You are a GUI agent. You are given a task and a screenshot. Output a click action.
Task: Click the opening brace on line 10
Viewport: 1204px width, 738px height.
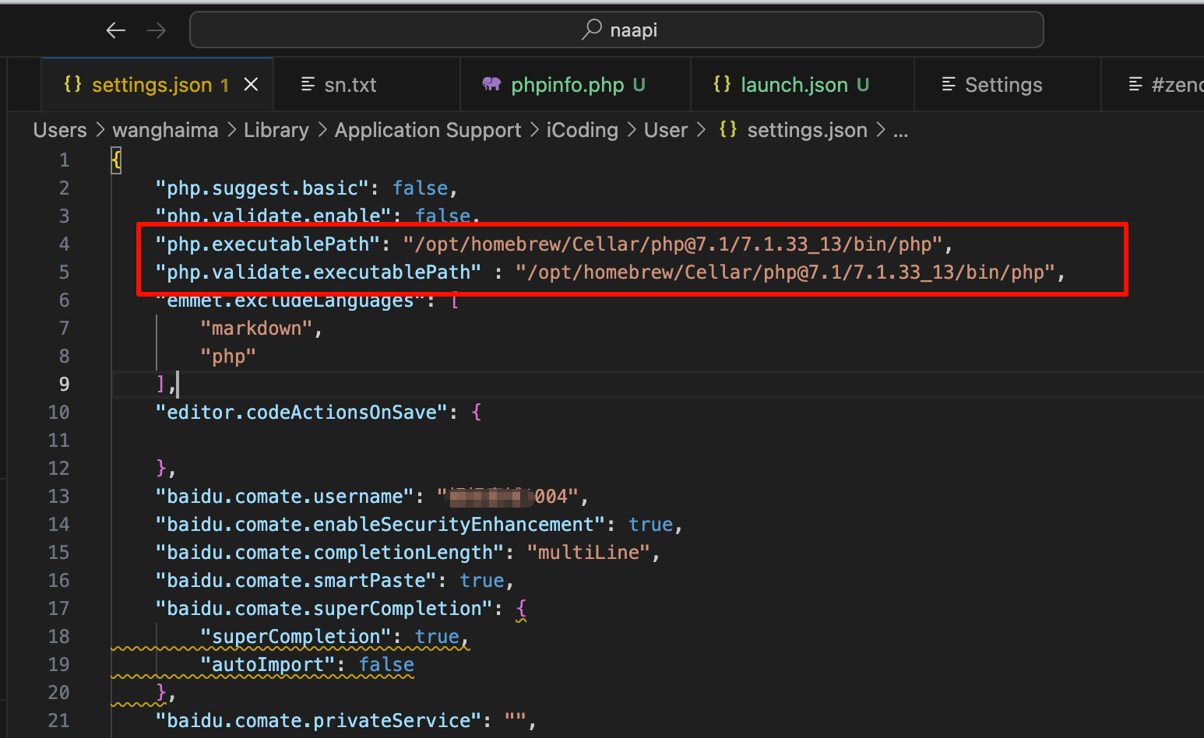pos(477,413)
